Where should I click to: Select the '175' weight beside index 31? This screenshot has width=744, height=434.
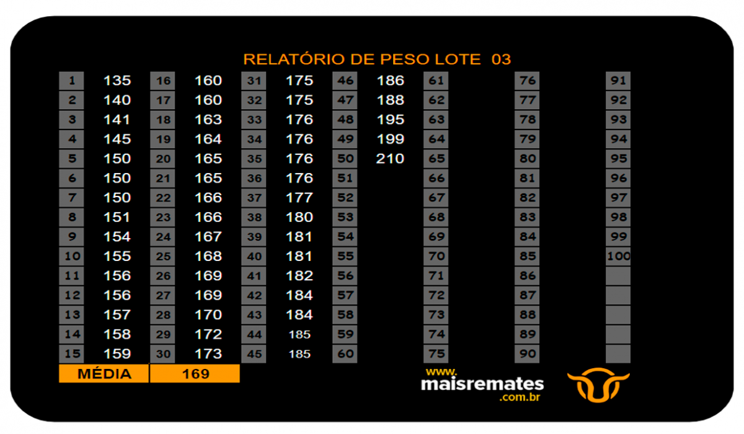tap(299, 81)
